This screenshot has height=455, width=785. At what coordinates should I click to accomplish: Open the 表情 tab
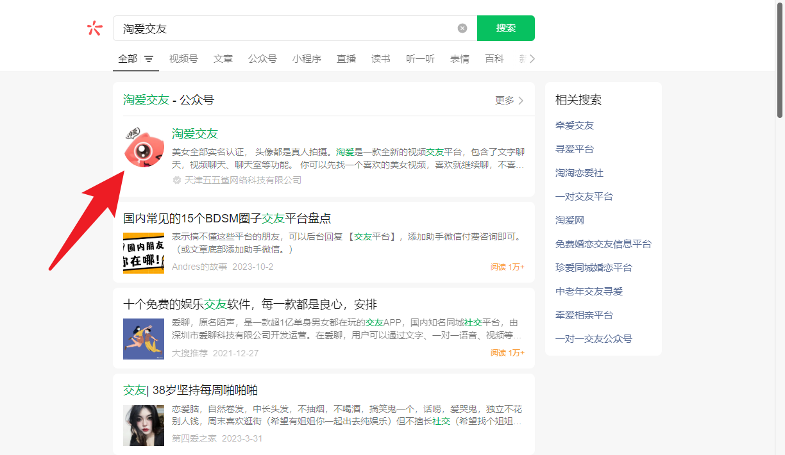[460, 58]
